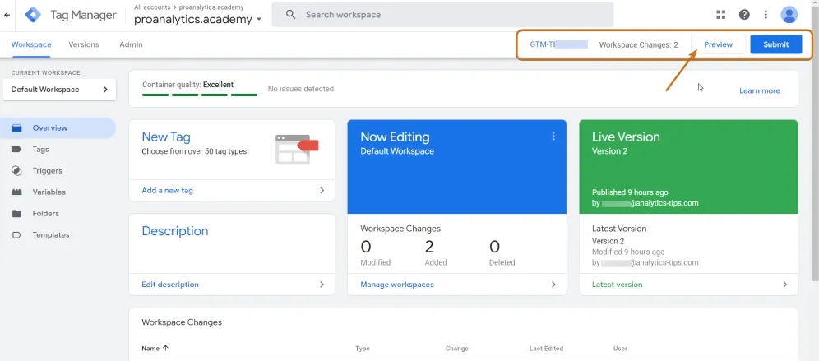This screenshot has height=361, width=819.
Task: Click the New Tag heading
Action: point(166,137)
